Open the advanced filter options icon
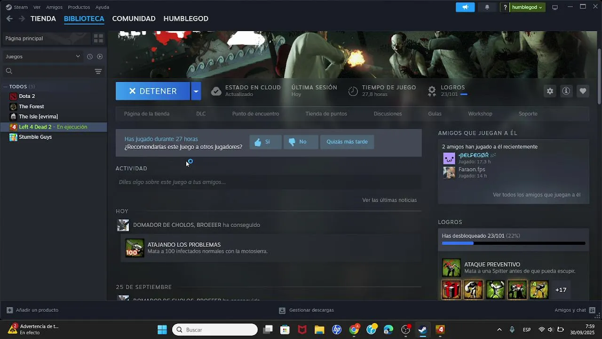 (x=98, y=71)
